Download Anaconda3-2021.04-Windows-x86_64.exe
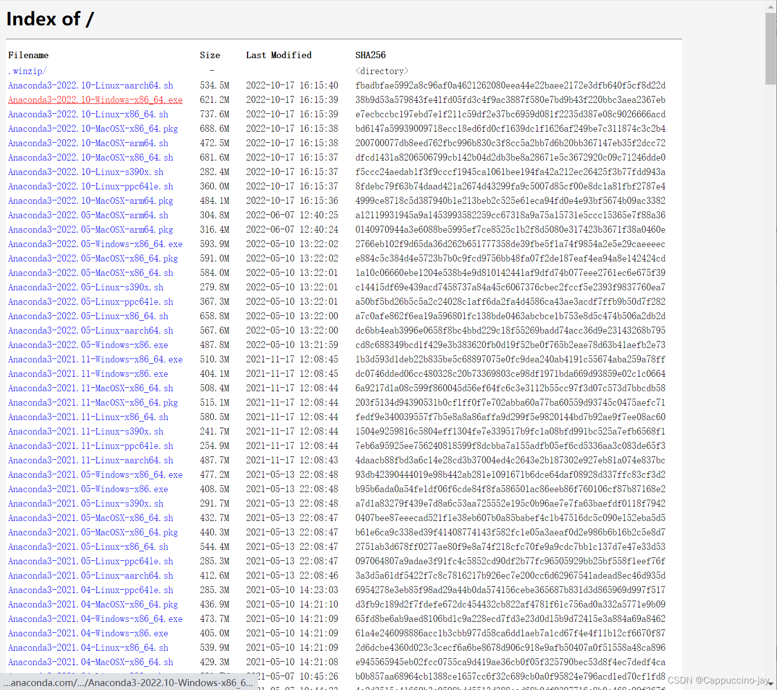Image resolution: width=777 pixels, height=690 pixels. point(95,619)
